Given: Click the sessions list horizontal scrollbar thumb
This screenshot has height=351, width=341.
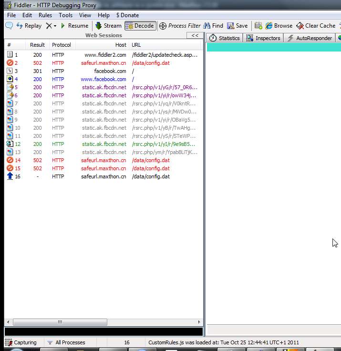Looking at the screenshot, I should click(60, 322).
